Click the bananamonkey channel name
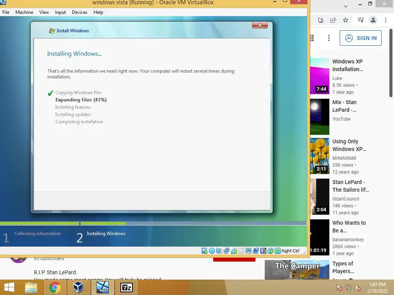Viewport: 394px width, 295px height. [x=348, y=240]
